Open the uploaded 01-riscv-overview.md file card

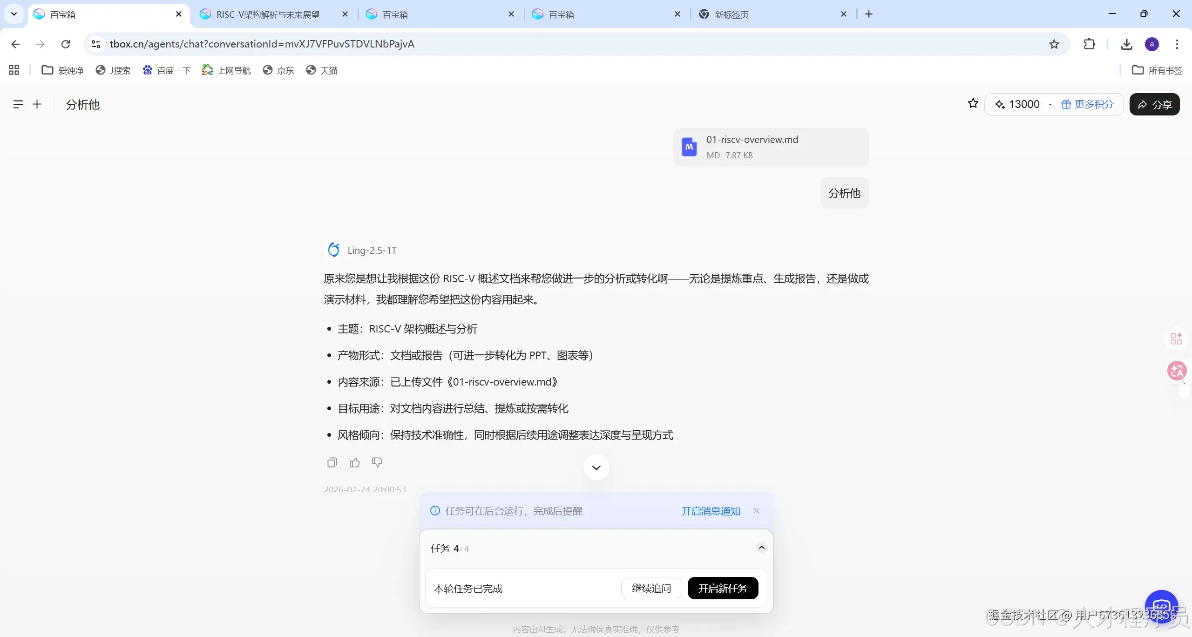coord(770,146)
